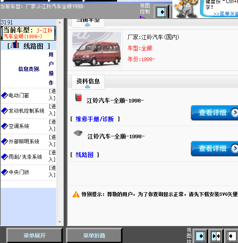This screenshot has height=243, width=238.
Task: Click the 3191 number in the sidebar
Action: click(7, 22)
